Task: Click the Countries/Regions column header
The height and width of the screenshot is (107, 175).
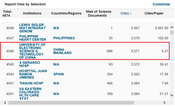Action: pyautogui.click(x=66, y=13)
